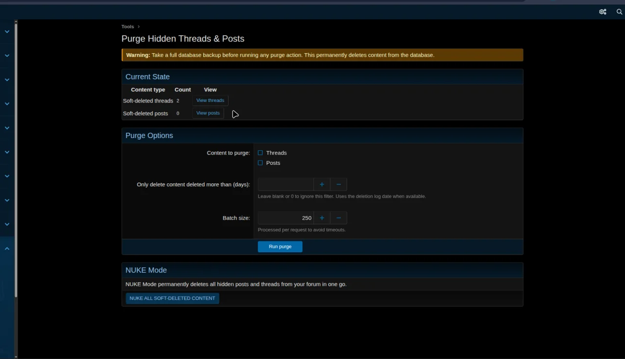The image size is (625, 359).
Task: Increment the deleted-more-than days value with plus
Action: [322, 184]
